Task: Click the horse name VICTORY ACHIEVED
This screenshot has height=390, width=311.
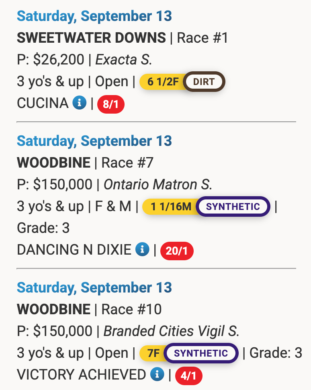Action: (x=81, y=375)
